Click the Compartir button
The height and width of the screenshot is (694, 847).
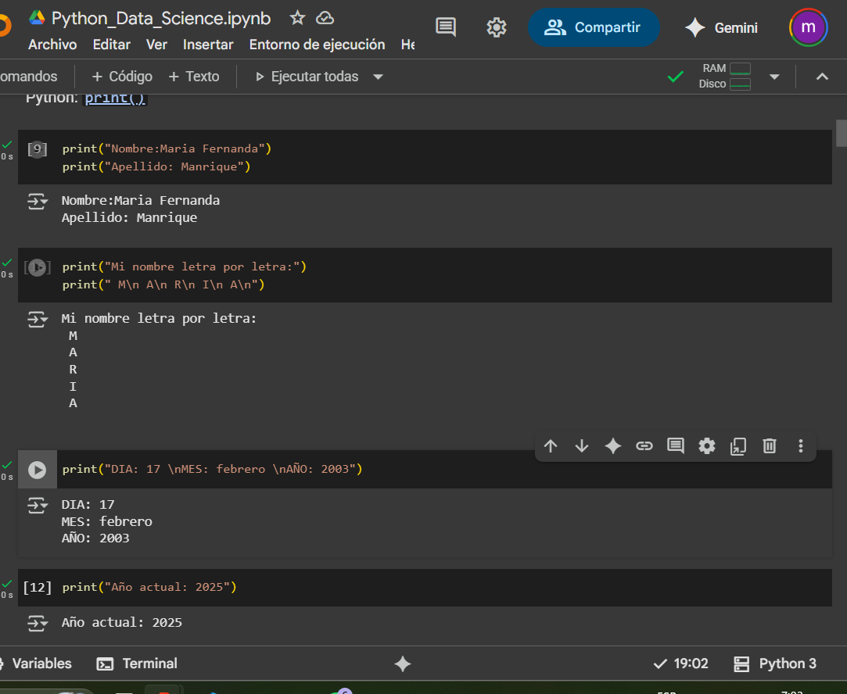[594, 27]
